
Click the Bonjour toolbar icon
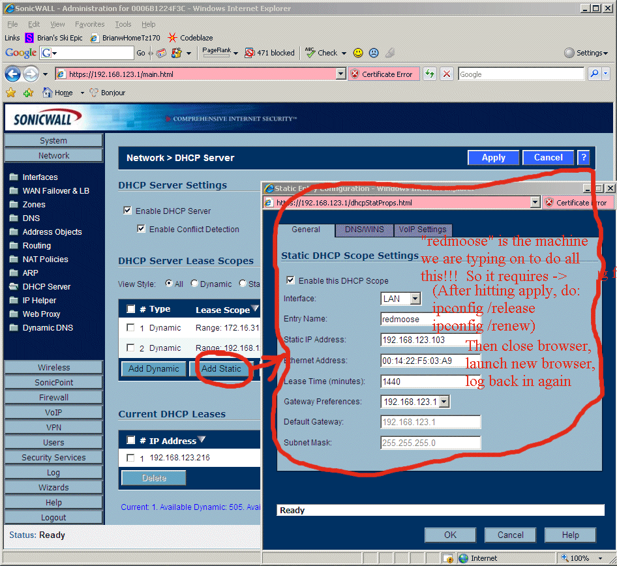point(94,93)
